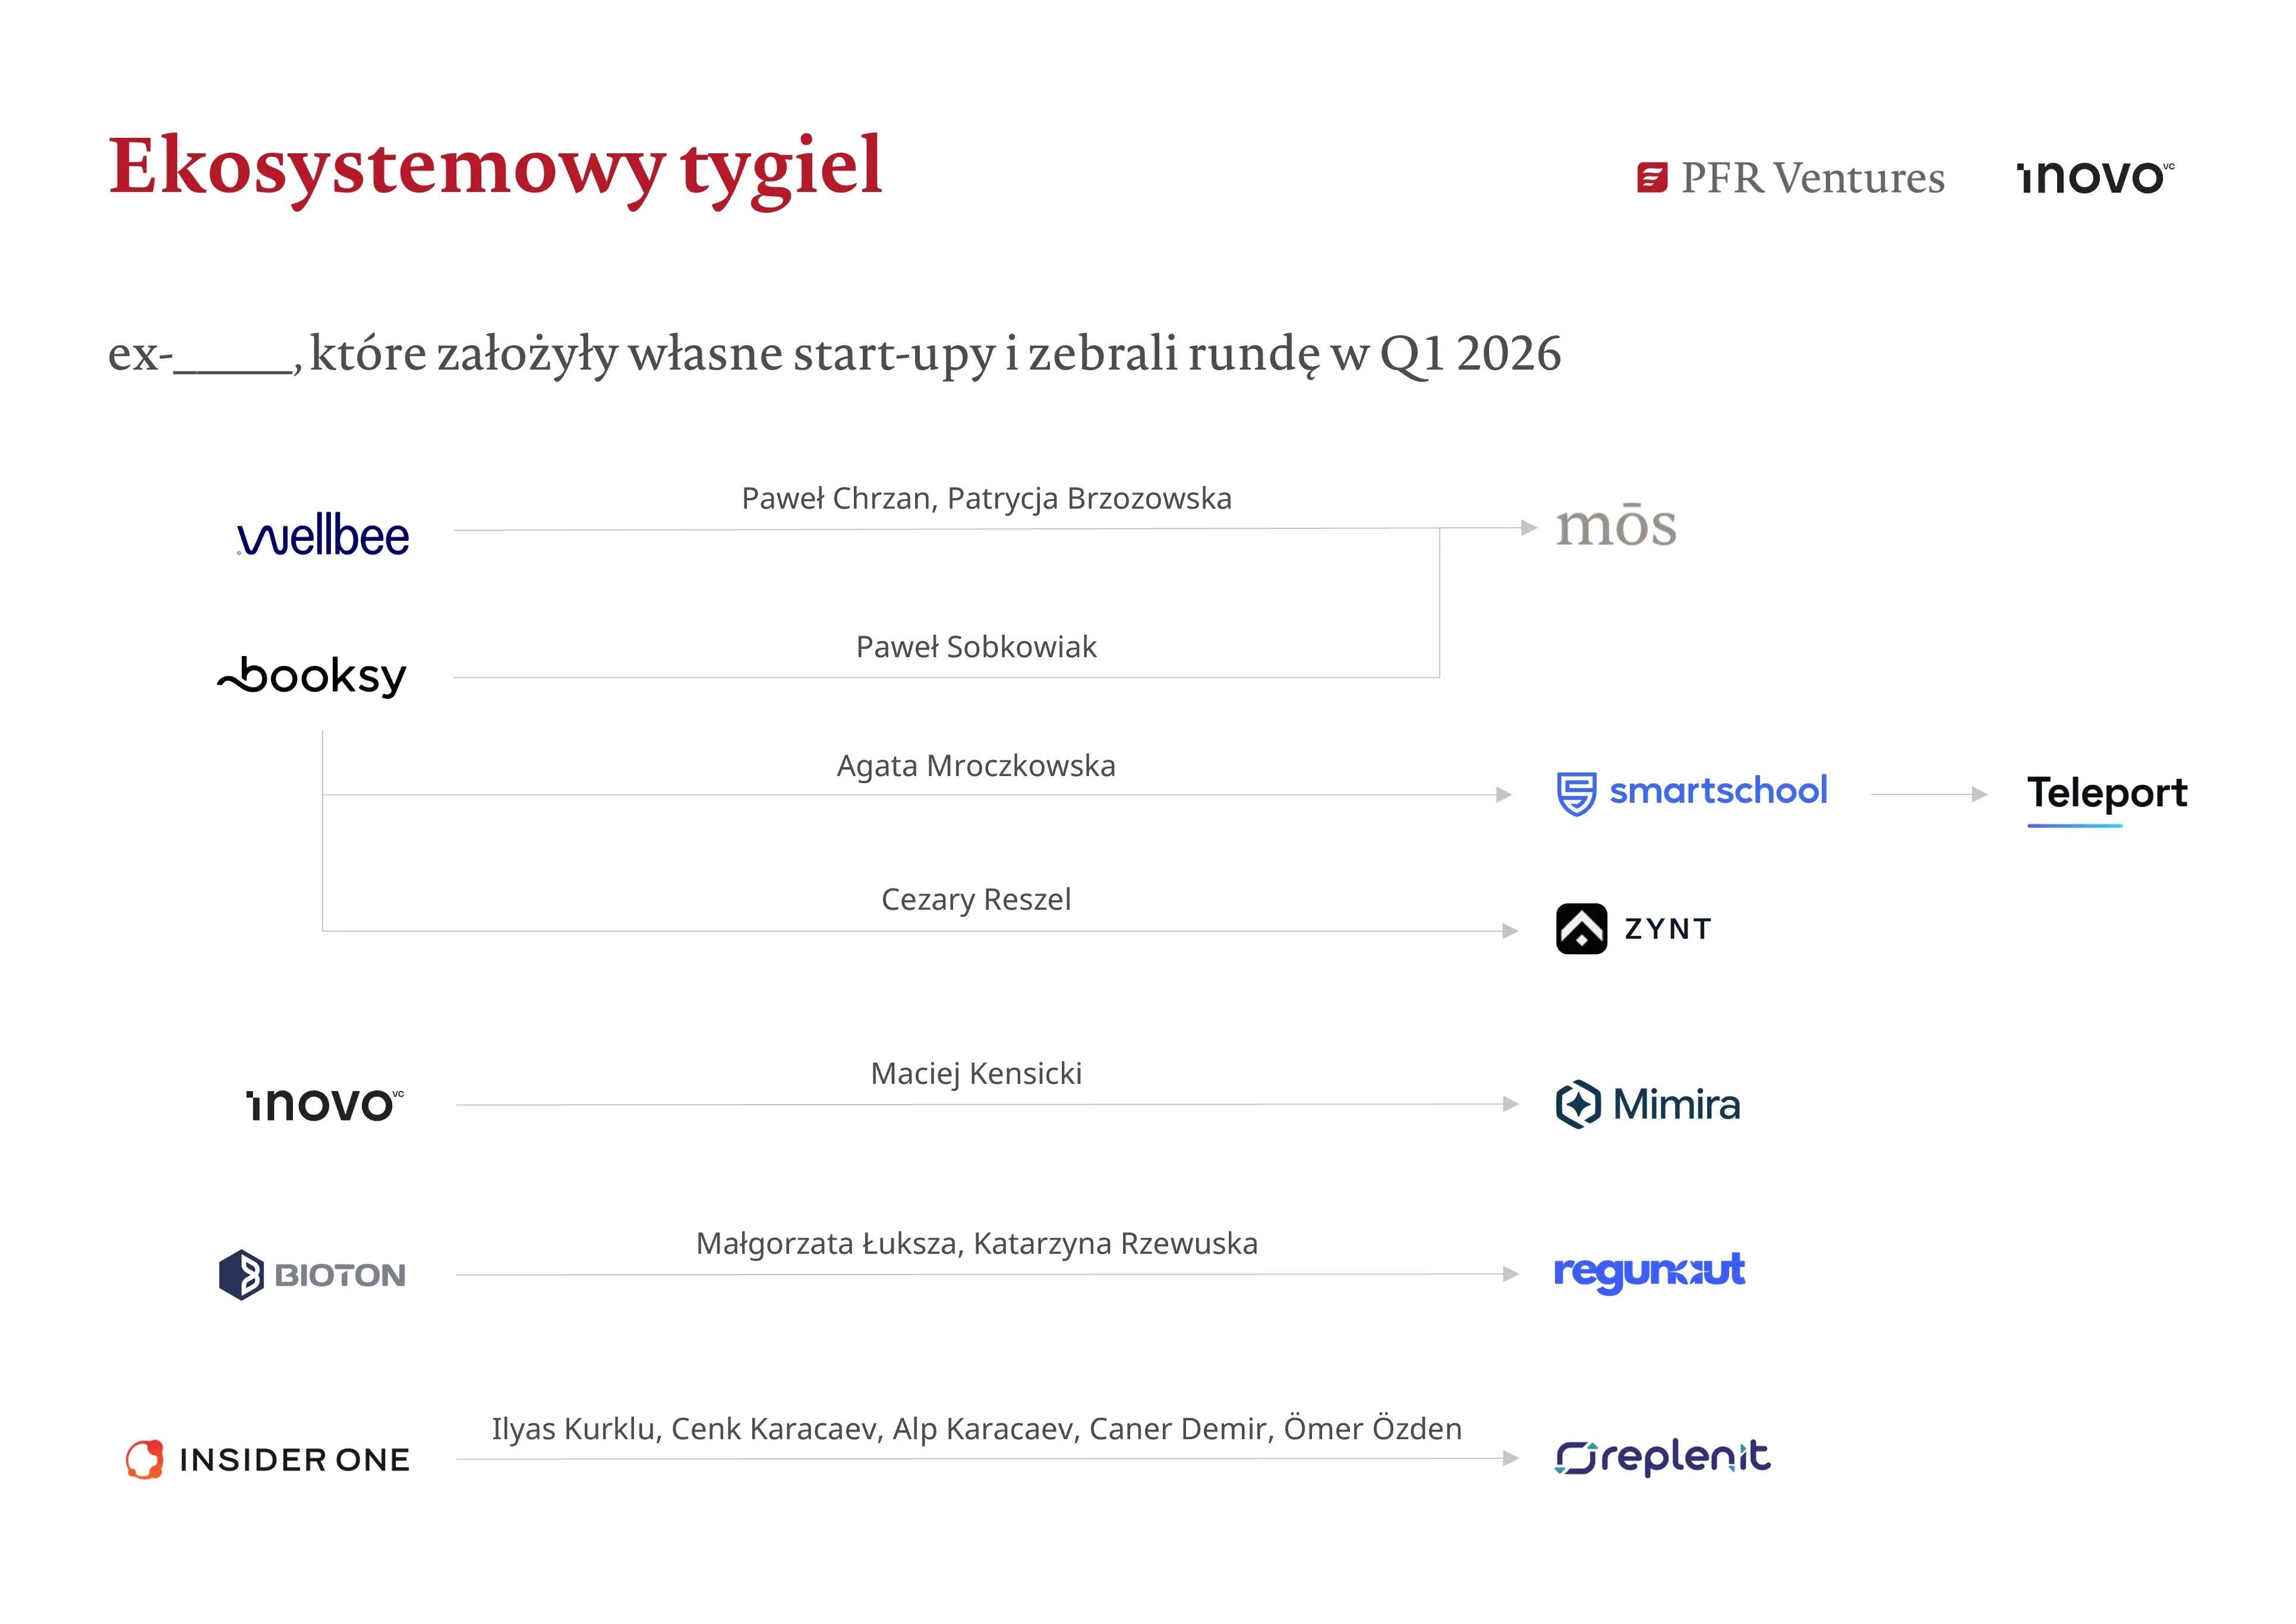The width and height of the screenshot is (2296, 1624).
Task: Click the Paweł Sobkowiak label
Action: pyautogui.click(x=976, y=647)
